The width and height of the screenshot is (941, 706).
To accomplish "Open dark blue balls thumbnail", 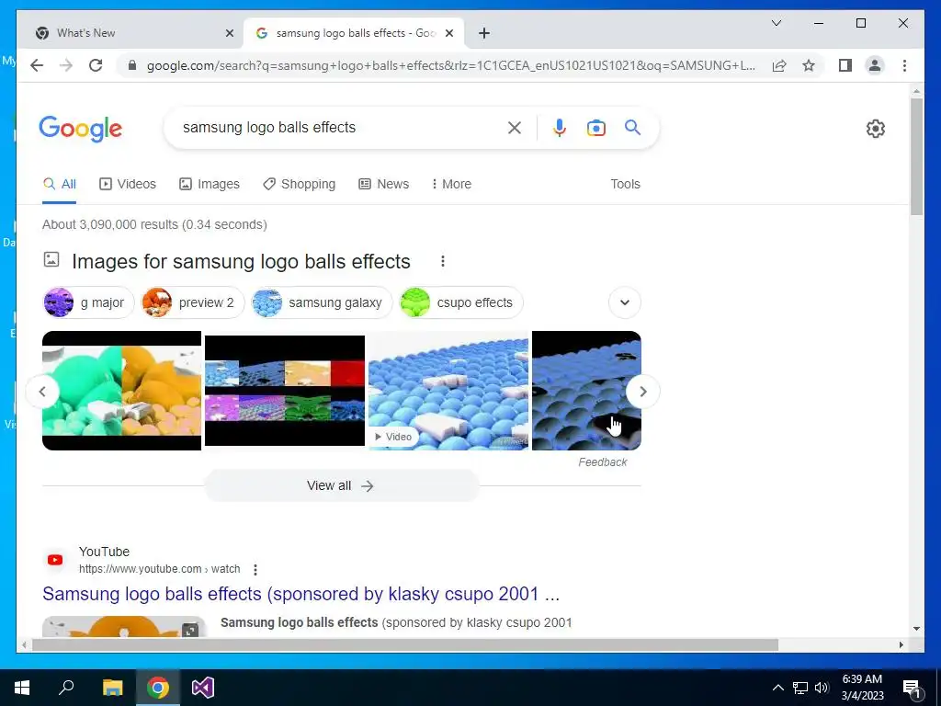I will pos(586,391).
